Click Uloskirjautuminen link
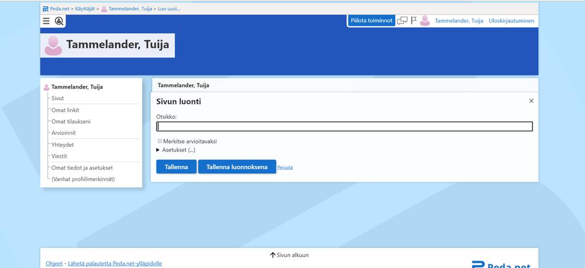This screenshot has height=268, width=585. (x=511, y=21)
